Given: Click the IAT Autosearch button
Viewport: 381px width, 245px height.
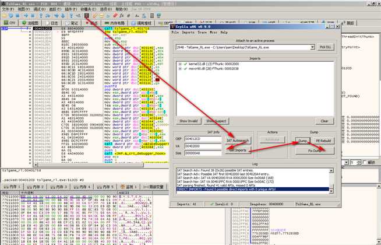Looking at the screenshot, I should [237, 141].
